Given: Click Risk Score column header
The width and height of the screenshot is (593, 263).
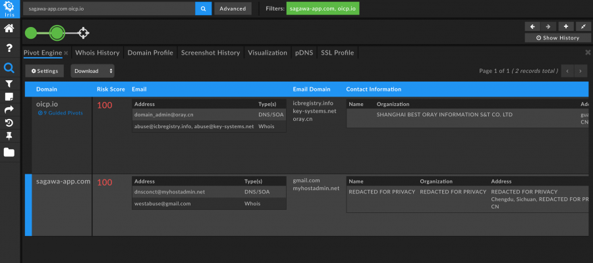Looking at the screenshot, I should (x=111, y=89).
